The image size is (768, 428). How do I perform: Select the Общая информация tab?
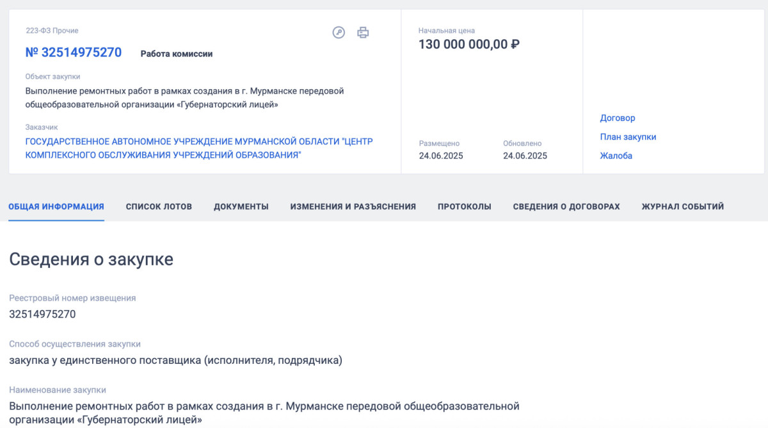(56, 206)
